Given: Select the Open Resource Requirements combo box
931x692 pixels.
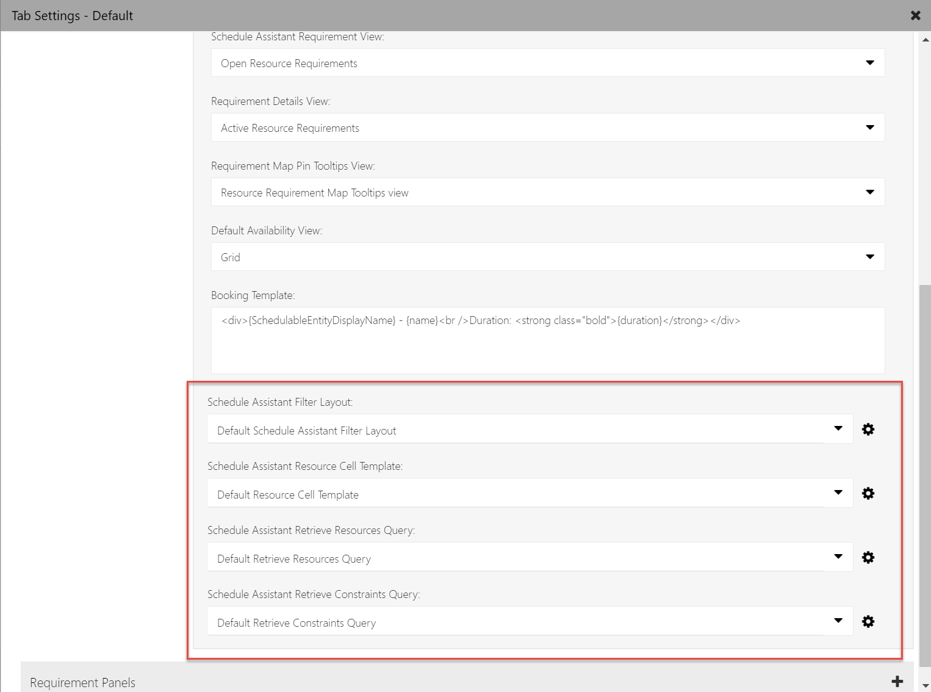Looking at the screenshot, I should 547,62.
